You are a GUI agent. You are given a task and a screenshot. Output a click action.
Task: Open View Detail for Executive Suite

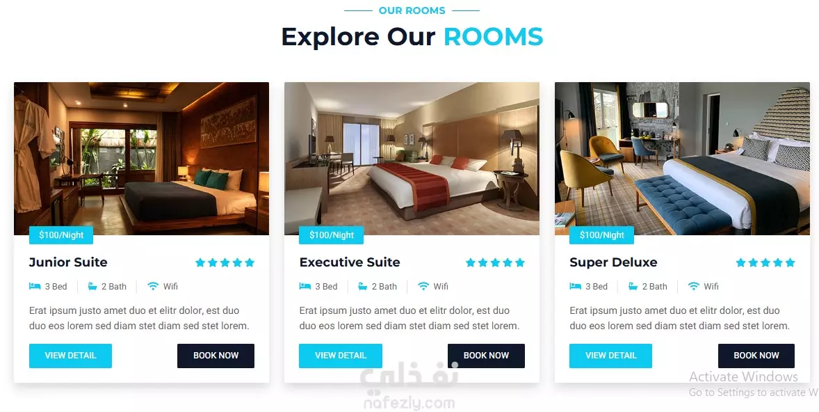point(341,356)
